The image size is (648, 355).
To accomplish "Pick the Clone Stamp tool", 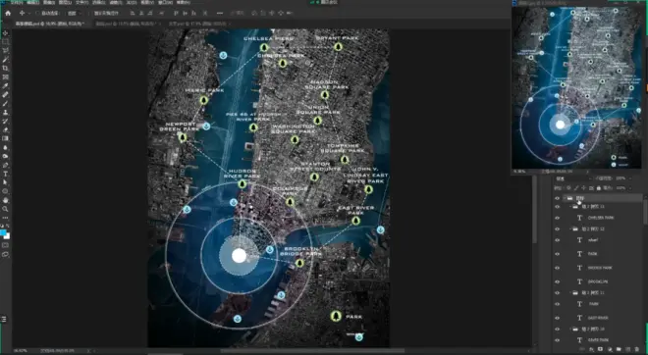I will [5, 112].
